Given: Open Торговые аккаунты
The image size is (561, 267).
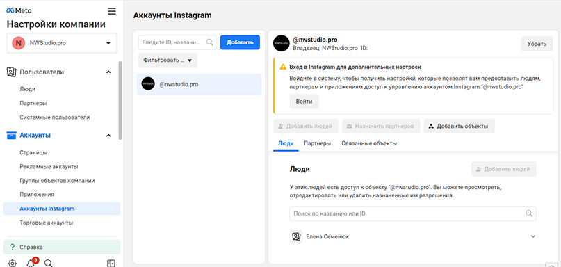Looking at the screenshot, I should pos(47,222).
